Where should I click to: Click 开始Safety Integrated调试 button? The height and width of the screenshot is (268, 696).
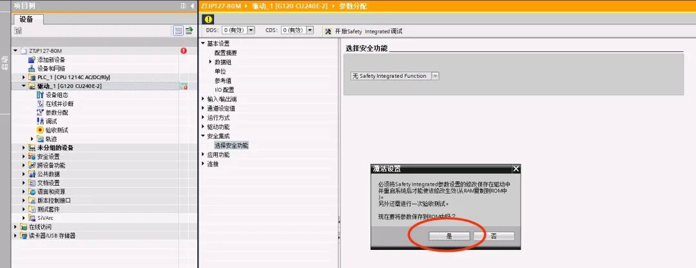(x=363, y=31)
